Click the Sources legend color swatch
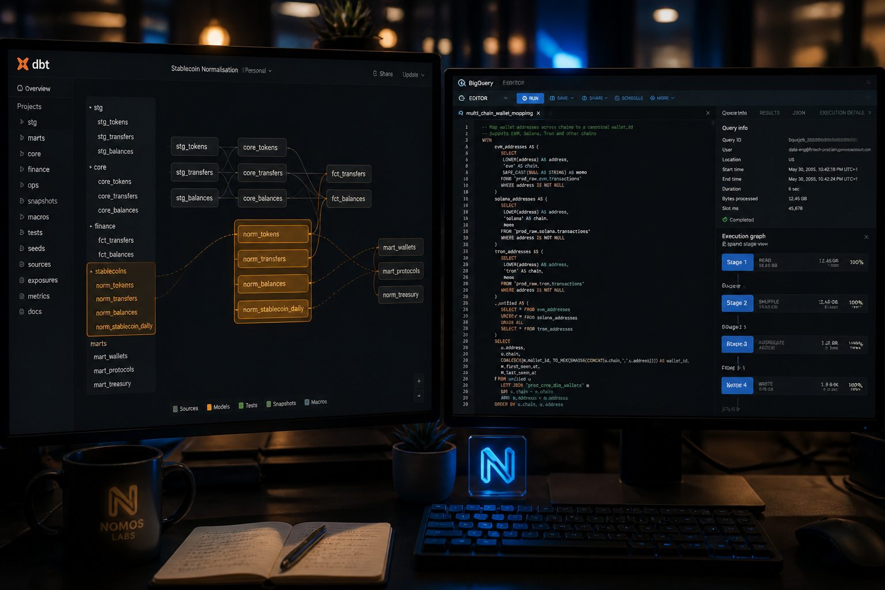This screenshot has width=885, height=590. pyautogui.click(x=175, y=409)
